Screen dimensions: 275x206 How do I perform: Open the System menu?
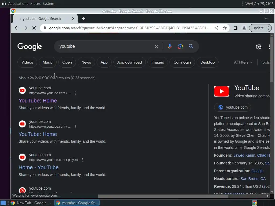pyautogui.click(x=48, y=3)
